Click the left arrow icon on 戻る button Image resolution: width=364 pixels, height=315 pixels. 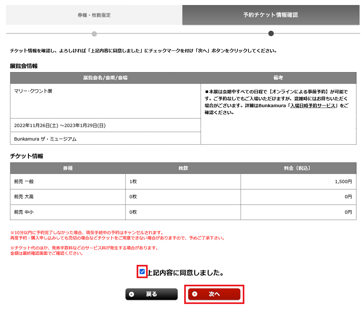pos(132,294)
